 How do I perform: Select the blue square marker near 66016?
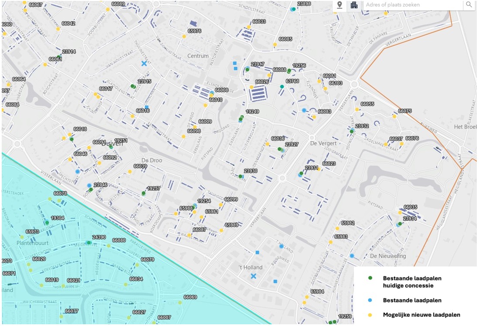click(x=147, y=107)
